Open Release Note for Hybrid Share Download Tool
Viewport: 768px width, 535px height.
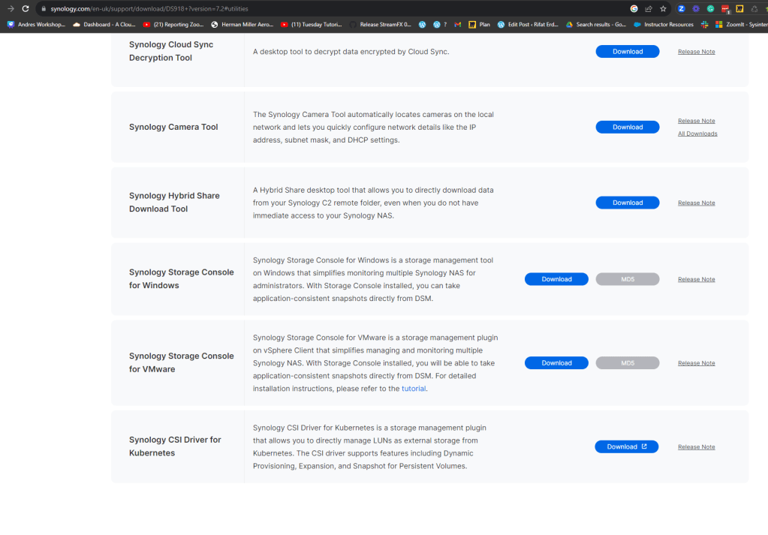click(696, 203)
